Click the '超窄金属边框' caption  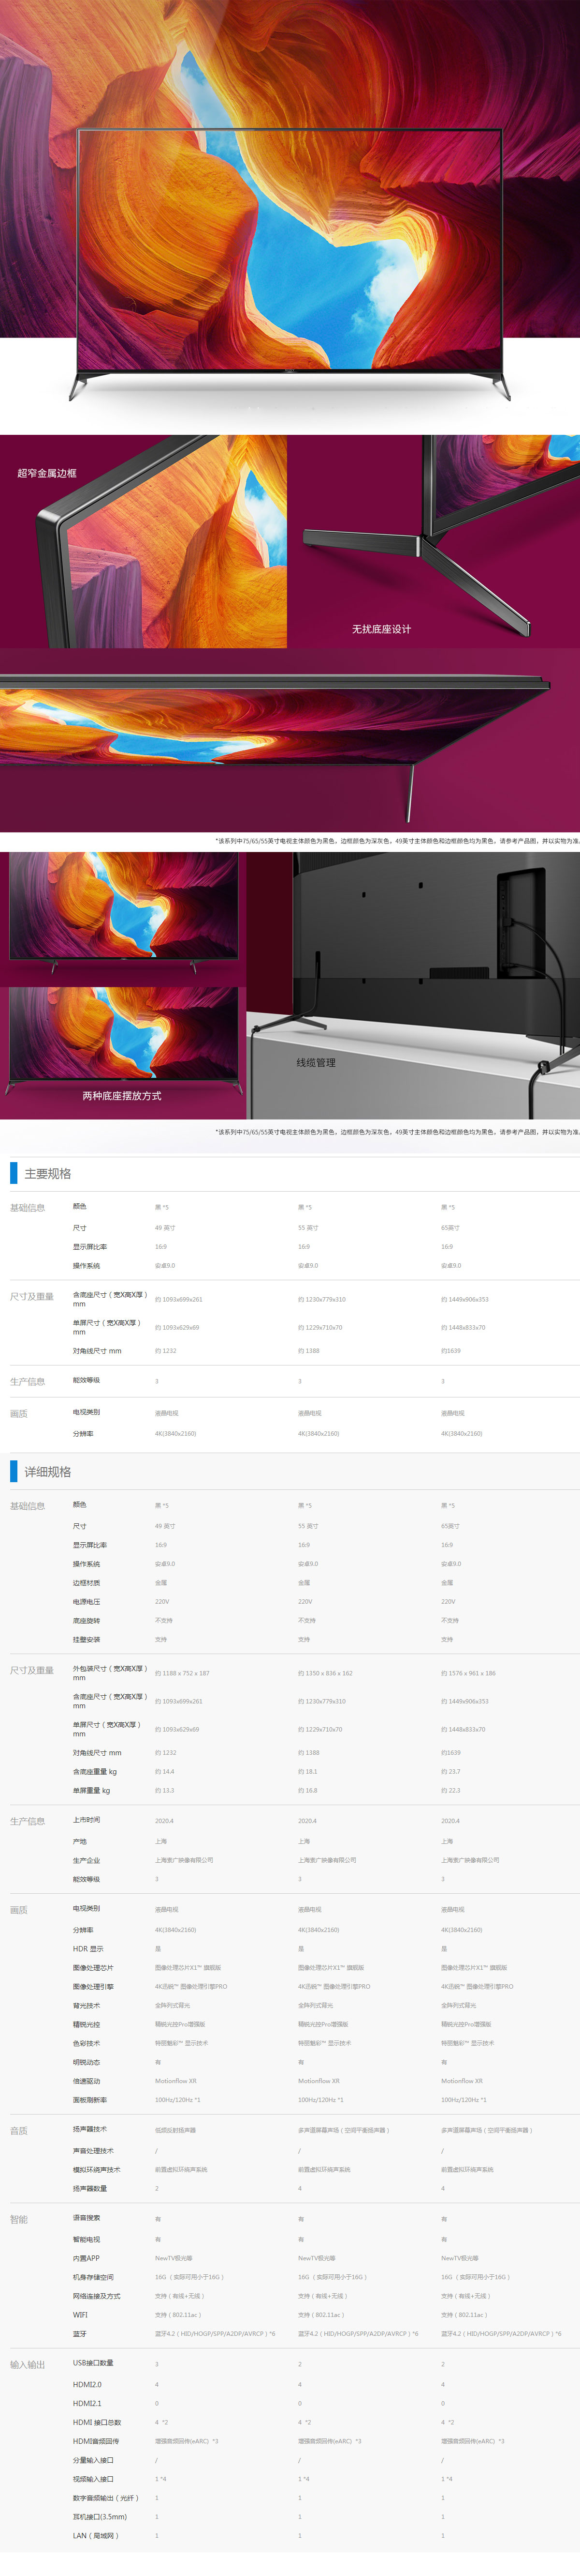[47, 473]
